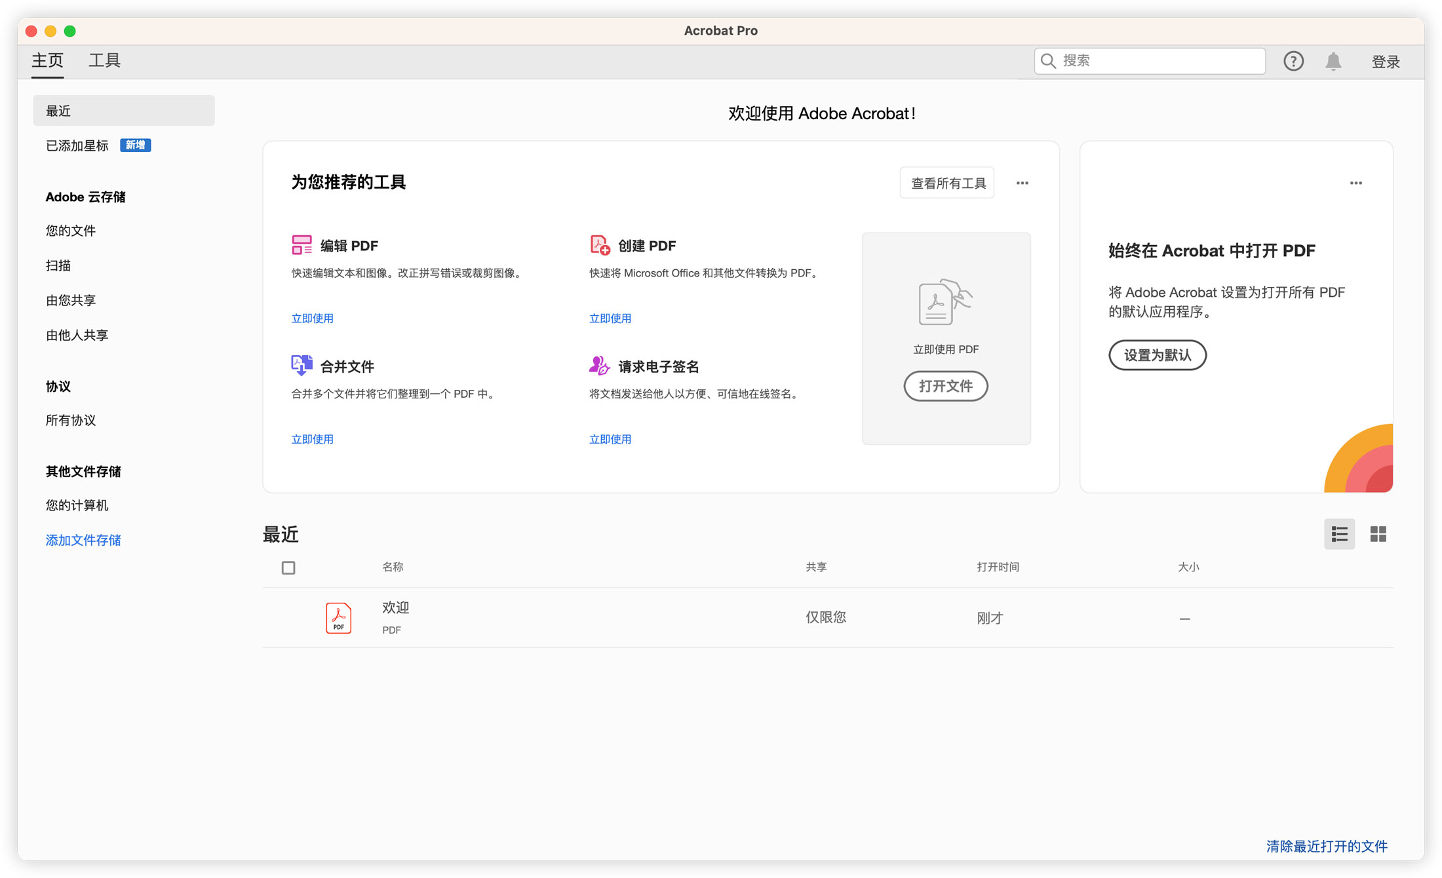Click the document illustration above 立即使用 PDF

click(x=945, y=302)
